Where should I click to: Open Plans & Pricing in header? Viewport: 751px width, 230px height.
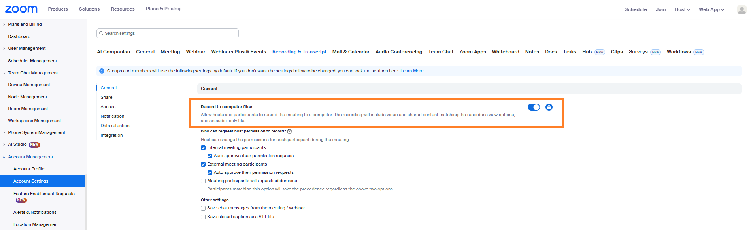(163, 9)
